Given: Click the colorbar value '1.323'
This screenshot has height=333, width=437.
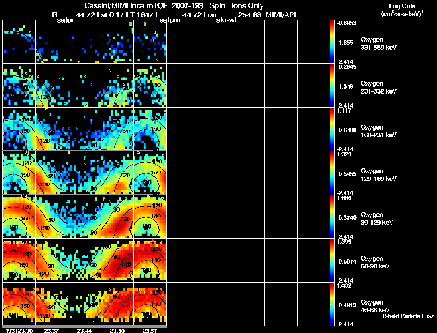Looking at the screenshot, I should [x=344, y=154].
